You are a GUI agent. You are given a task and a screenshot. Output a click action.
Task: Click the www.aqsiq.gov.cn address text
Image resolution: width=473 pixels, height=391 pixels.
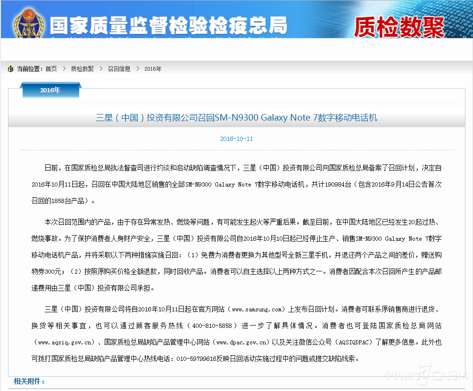tap(65, 342)
